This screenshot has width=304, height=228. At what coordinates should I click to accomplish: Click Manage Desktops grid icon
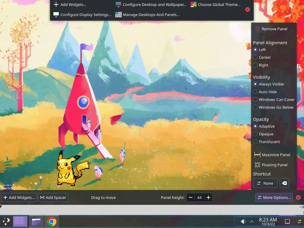(x=118, y=15)
